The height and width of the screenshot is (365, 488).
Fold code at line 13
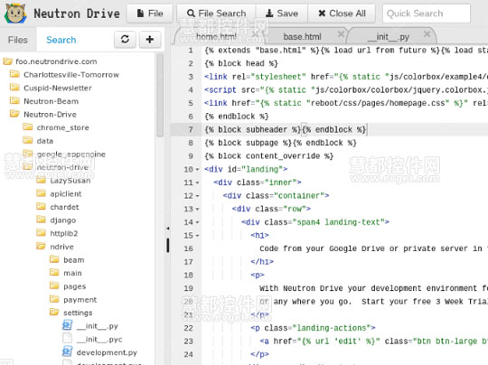(197, 209)
